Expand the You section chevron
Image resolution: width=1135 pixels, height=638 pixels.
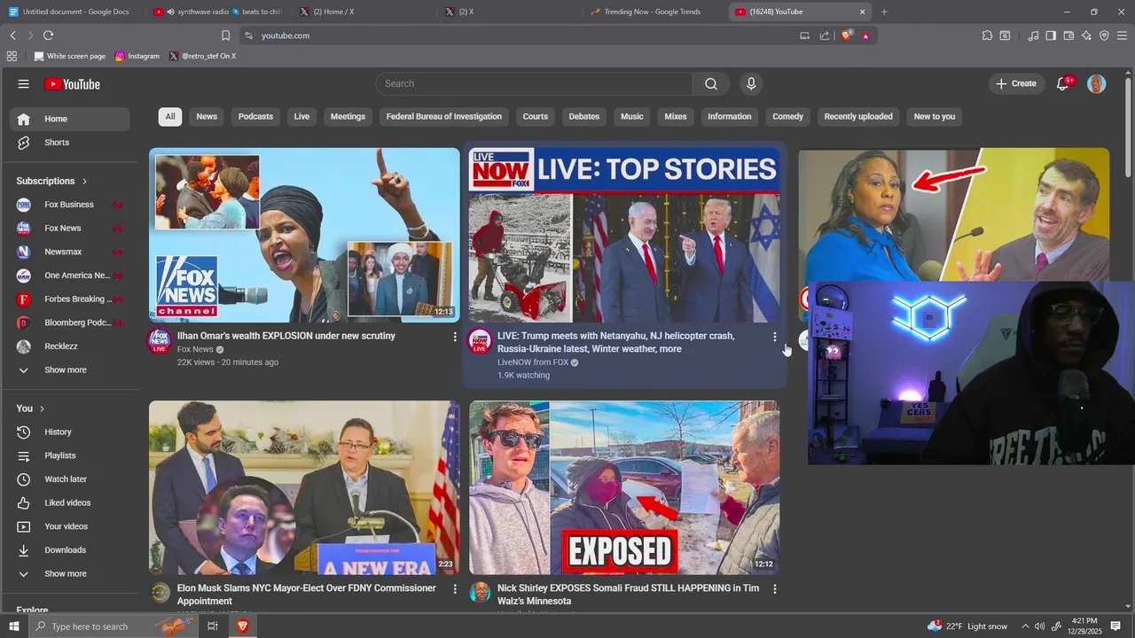coord(43,408)
